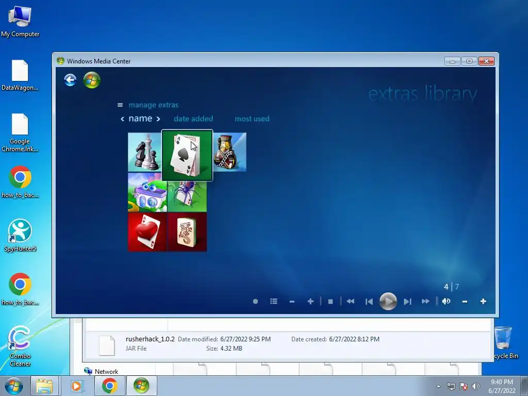
Task: Select the SpyHunter5 desktop shortcut
Action: coord(20,236)
